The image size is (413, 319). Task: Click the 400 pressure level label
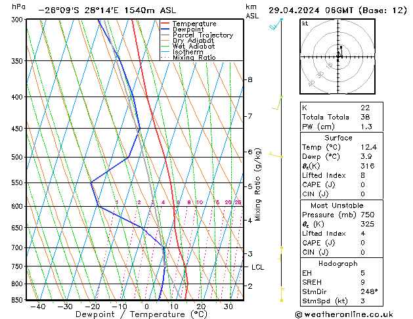(18, 97)
